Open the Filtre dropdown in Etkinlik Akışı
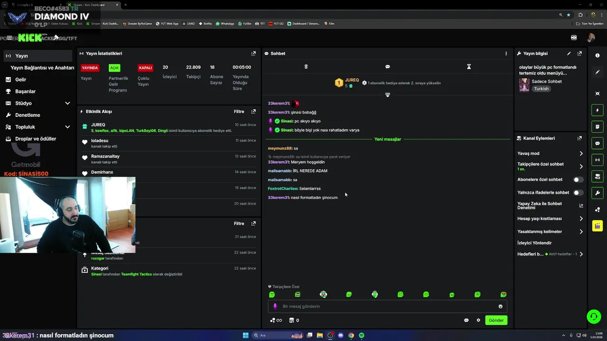The height and width of the screenshot is (341, 607). [239, 112]
